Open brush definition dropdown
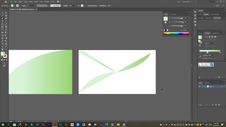 [x=61, y=6]
